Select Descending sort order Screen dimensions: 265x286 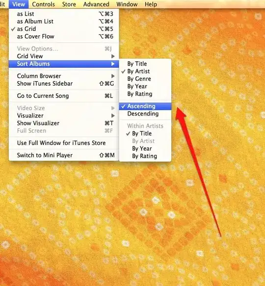(145, 114)
